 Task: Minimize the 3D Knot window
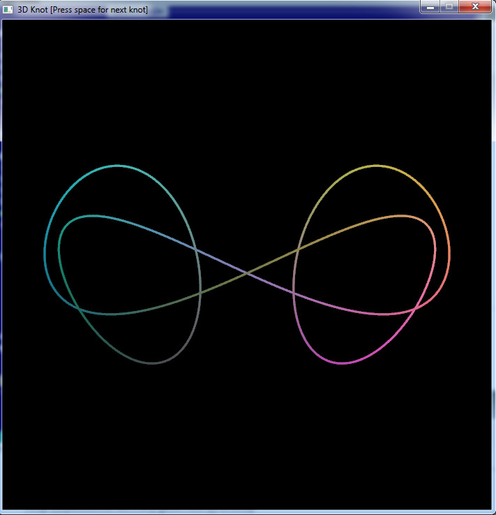point(430,6)
